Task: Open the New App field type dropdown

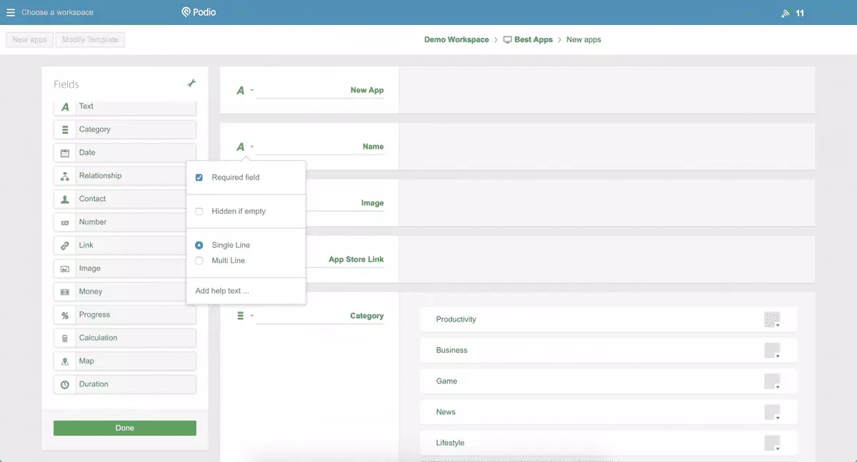Action: [x=244, y=91]
